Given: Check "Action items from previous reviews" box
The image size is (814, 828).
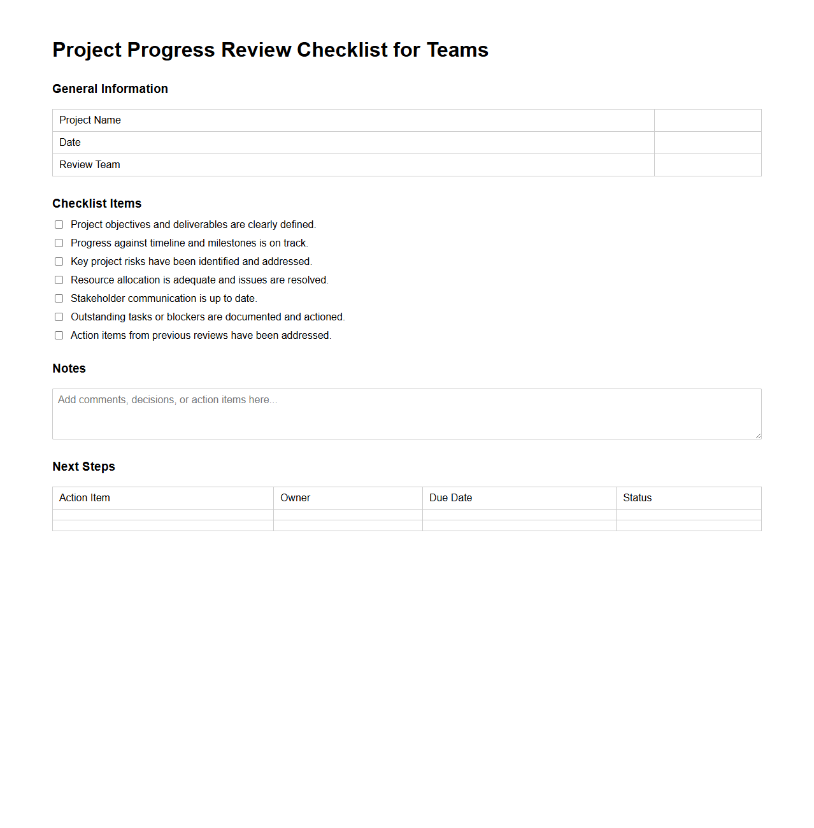Looking at the screenshot, I should point(59,335).
